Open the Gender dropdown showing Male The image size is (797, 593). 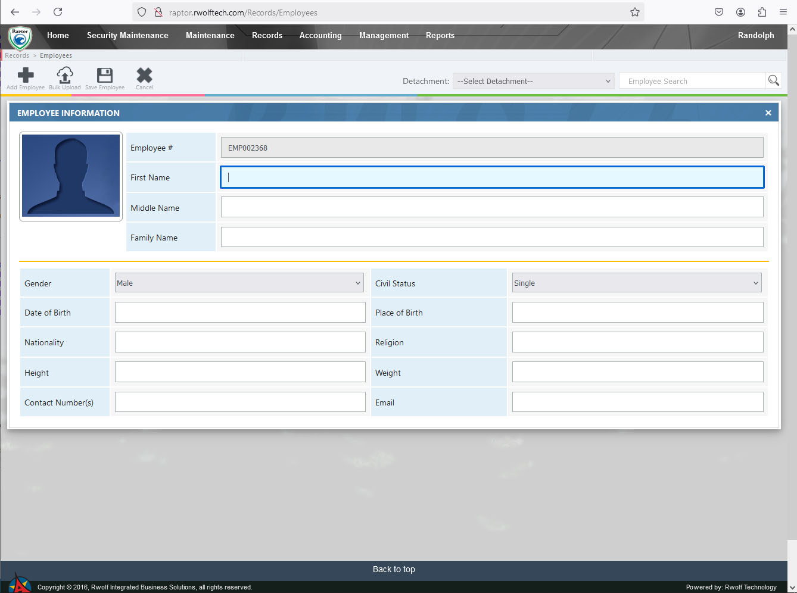(239, 283)
